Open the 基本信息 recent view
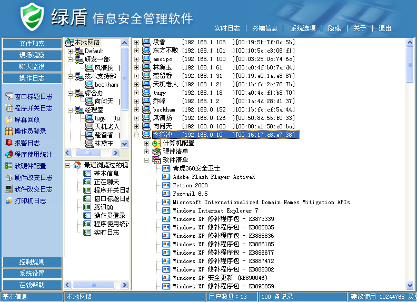This screenshot has height=302, width=417. pos(101,174)
